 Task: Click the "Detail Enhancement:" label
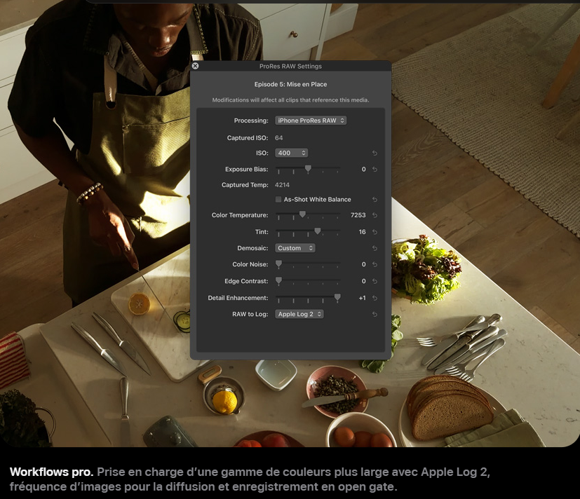[238, 298]
